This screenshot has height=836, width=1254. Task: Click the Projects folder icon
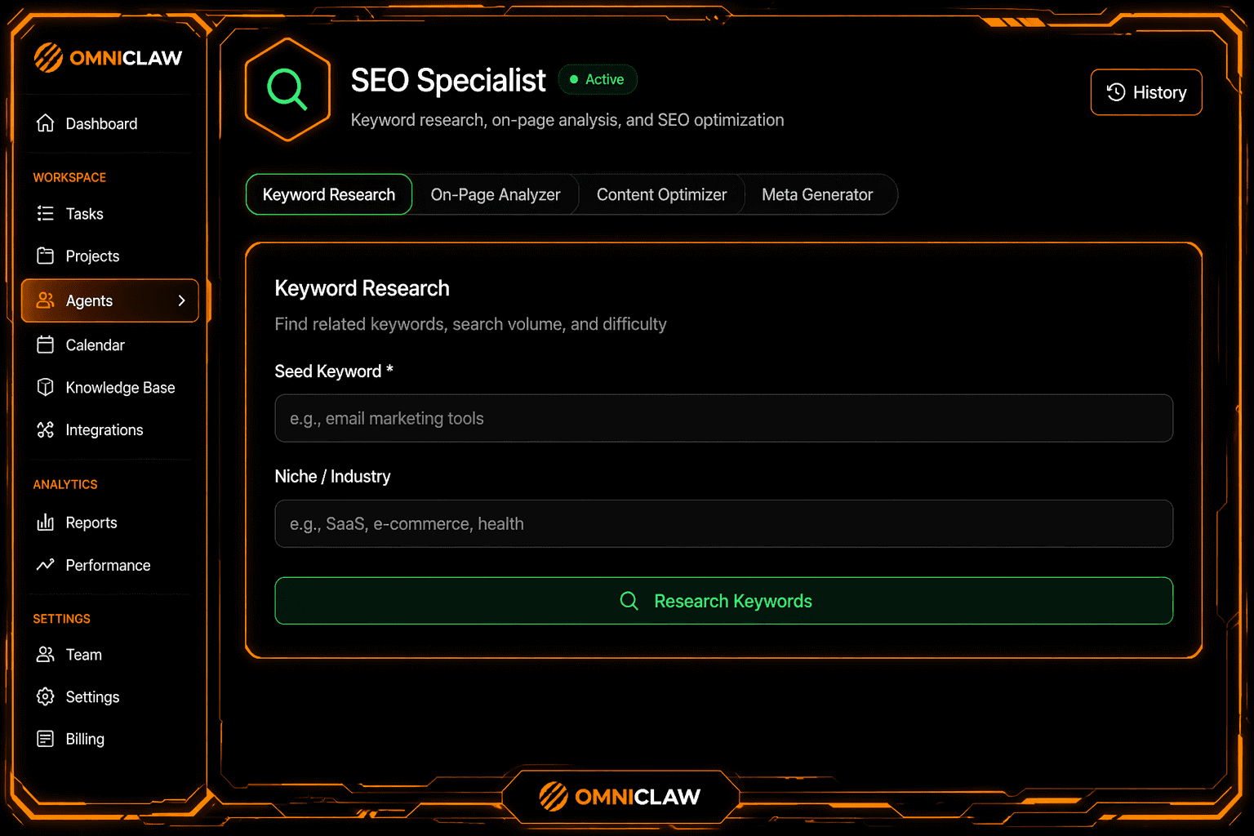pyautogui.click(x=46, y=256)
